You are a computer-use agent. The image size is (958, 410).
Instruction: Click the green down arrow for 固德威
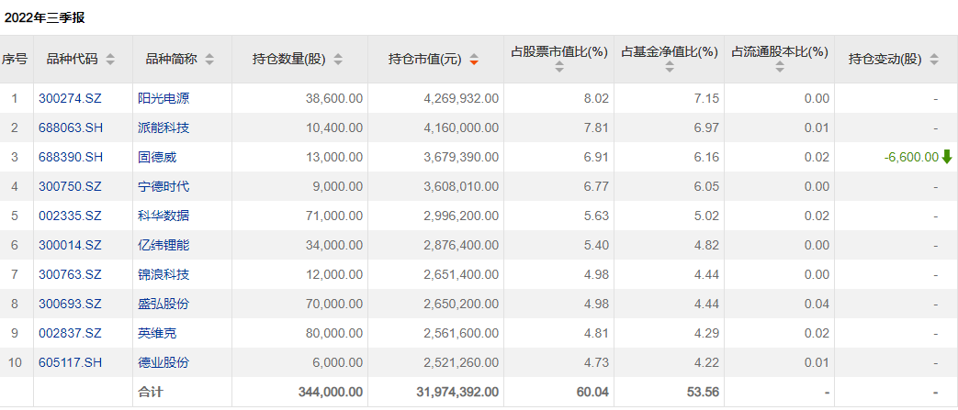[947, 157]
